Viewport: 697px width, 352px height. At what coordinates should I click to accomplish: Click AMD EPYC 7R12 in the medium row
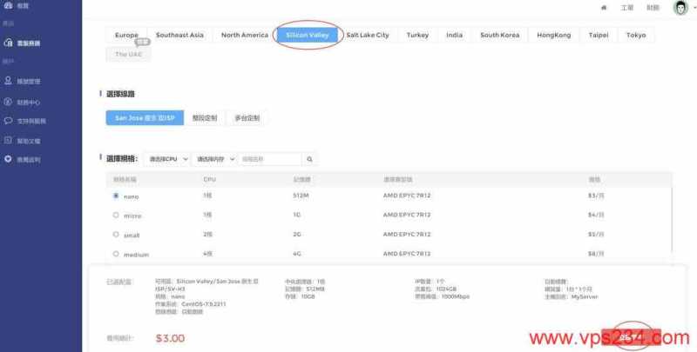(x=407, y=254)
